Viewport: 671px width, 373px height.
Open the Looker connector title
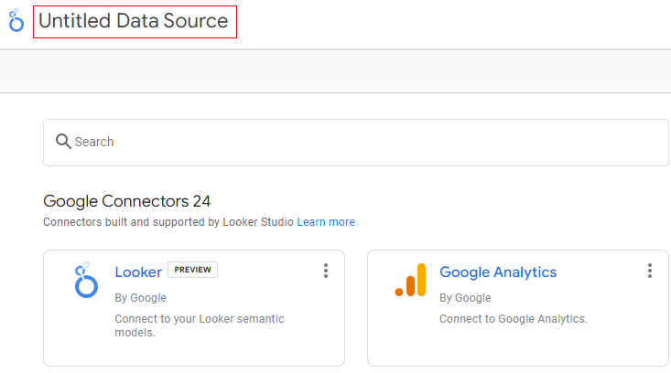tap(138, 272)
